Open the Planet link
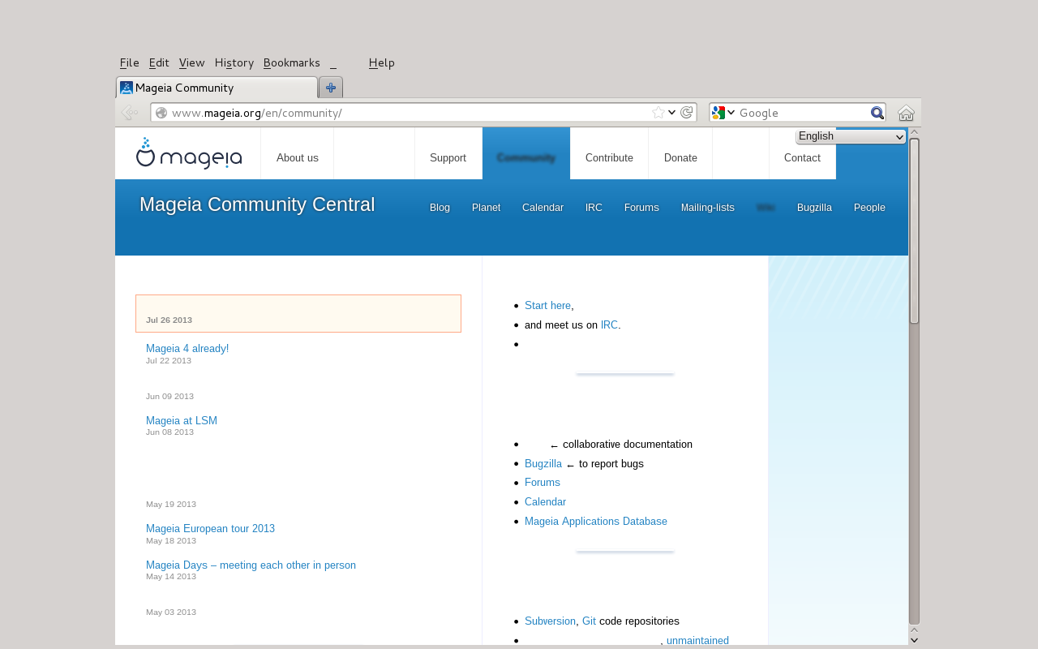Screen dimensions: 1038x649 486,208
